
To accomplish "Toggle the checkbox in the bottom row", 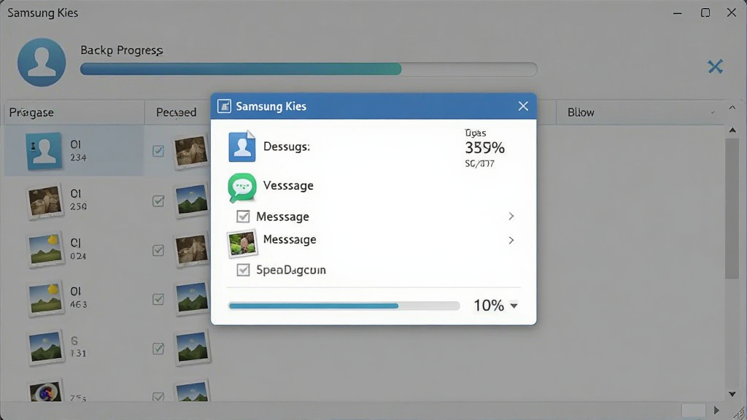I will click(158, 397).
